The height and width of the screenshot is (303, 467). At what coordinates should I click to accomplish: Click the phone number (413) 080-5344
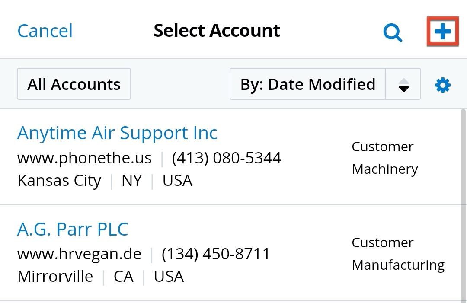point(227,158)
